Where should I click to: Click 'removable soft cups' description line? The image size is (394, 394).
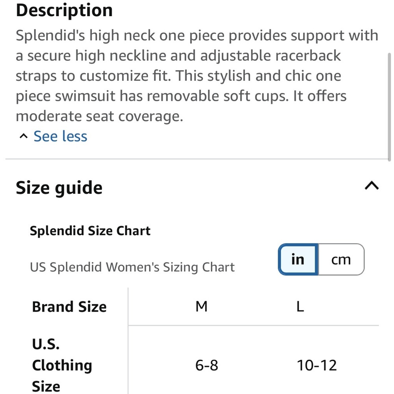181,96
